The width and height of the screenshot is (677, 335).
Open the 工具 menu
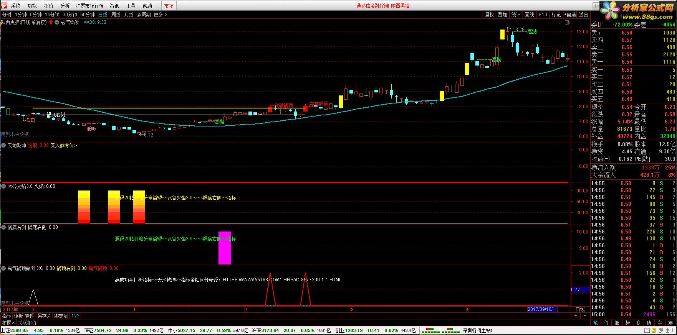tap(131, 6)
